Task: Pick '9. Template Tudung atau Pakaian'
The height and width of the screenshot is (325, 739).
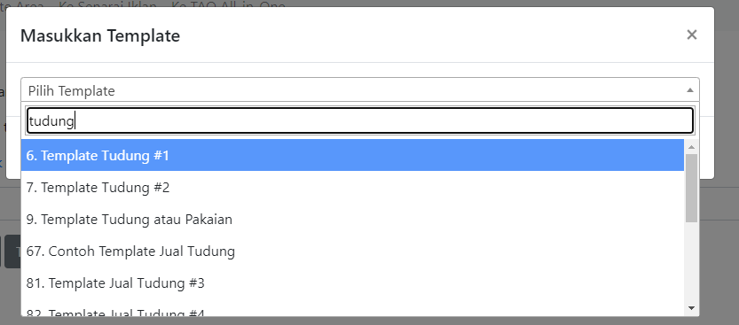Action: (x=352, y=219)
